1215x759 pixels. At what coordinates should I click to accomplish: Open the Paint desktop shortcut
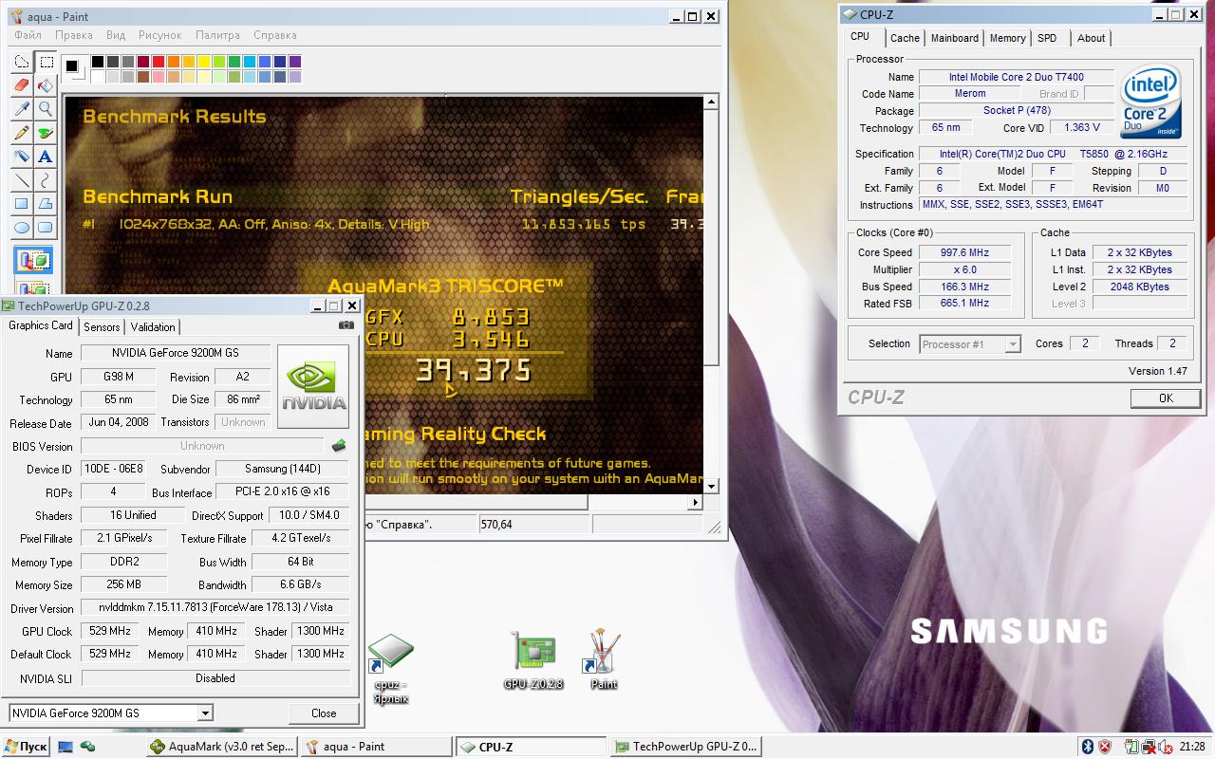604,661
